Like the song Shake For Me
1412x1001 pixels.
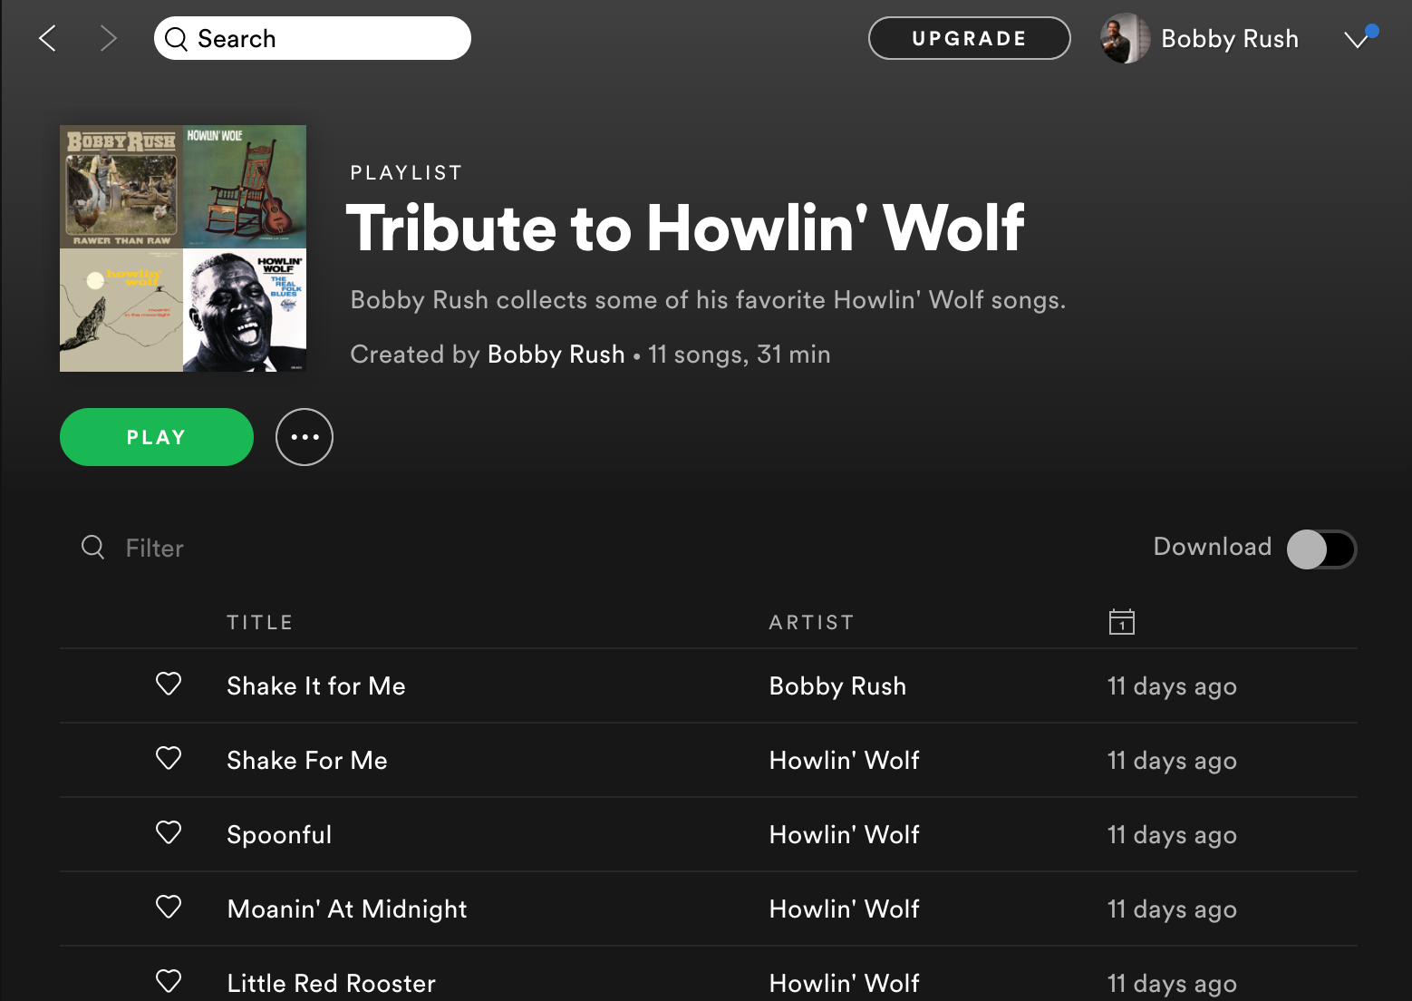pos(169,758)
